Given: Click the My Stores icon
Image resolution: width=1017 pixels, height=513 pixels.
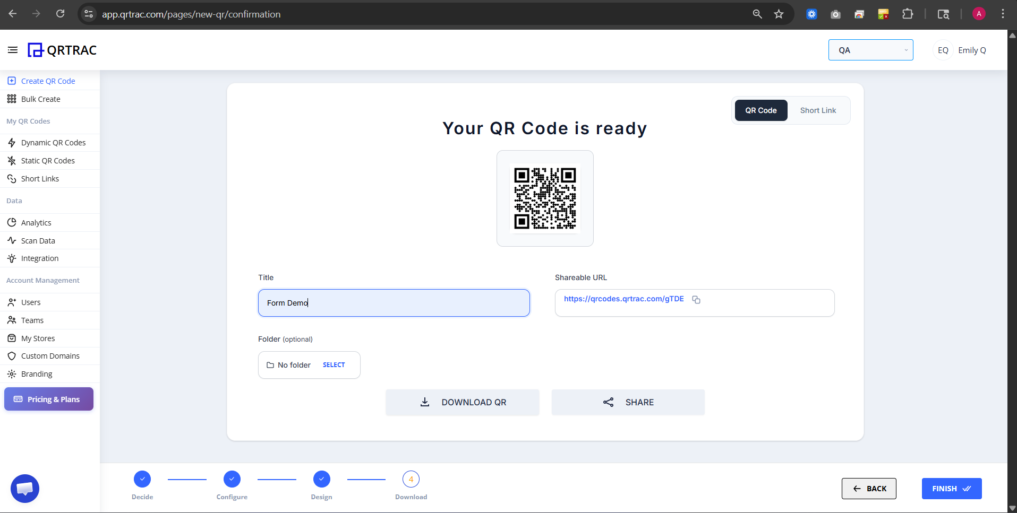Looking at the screenshot, I should [12, 338].
